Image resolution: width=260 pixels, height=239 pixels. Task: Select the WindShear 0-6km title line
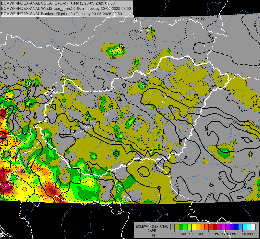66,8
